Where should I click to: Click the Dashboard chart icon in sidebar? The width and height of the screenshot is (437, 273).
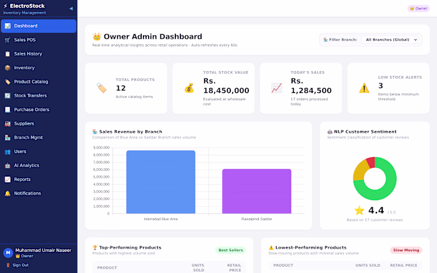pyautogui.click(x=7, y=26)
